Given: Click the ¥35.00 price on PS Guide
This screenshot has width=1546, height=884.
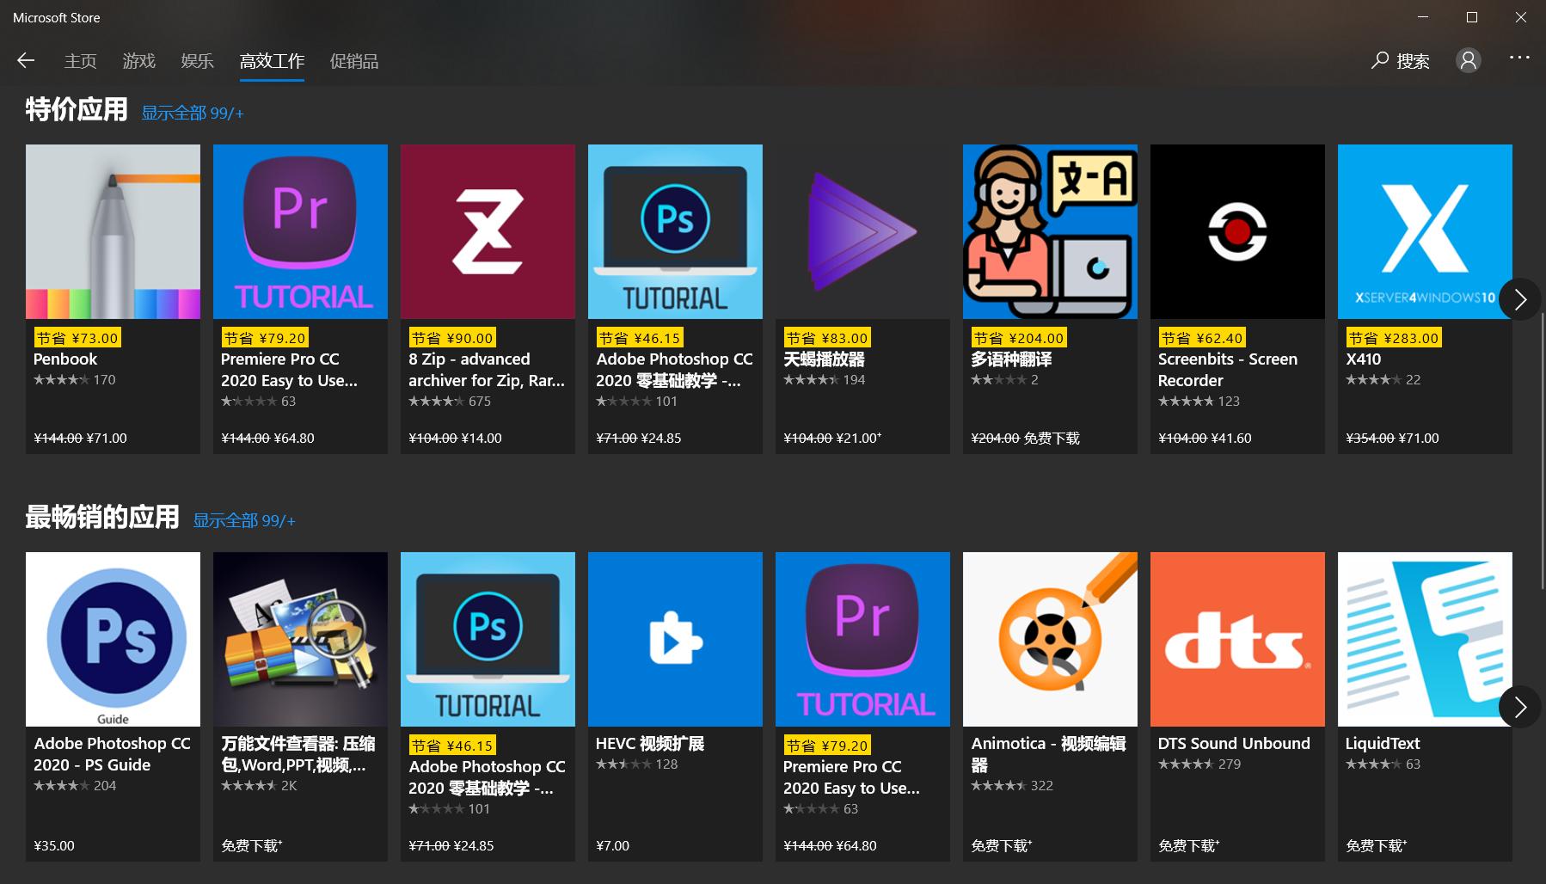Looking at the screenshot, I should click(54, 845).
